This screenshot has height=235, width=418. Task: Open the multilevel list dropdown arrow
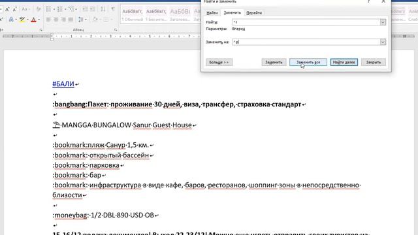point(76,9)
